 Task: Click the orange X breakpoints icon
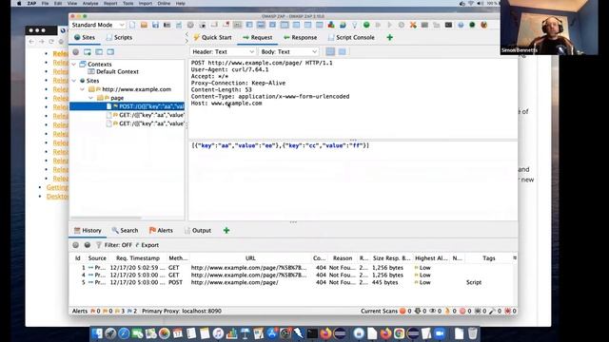tap(413, 25)
